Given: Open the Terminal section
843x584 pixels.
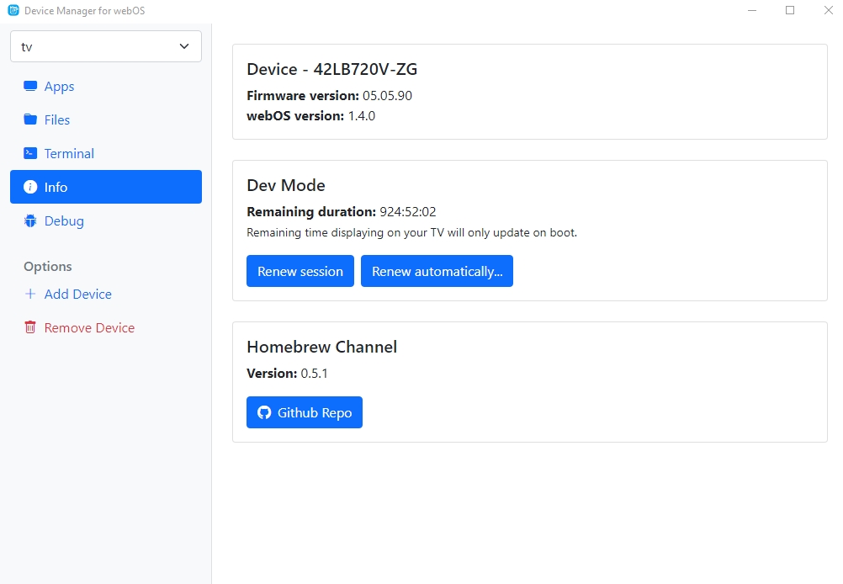Looking at the screenshot, I should point(69,153).
